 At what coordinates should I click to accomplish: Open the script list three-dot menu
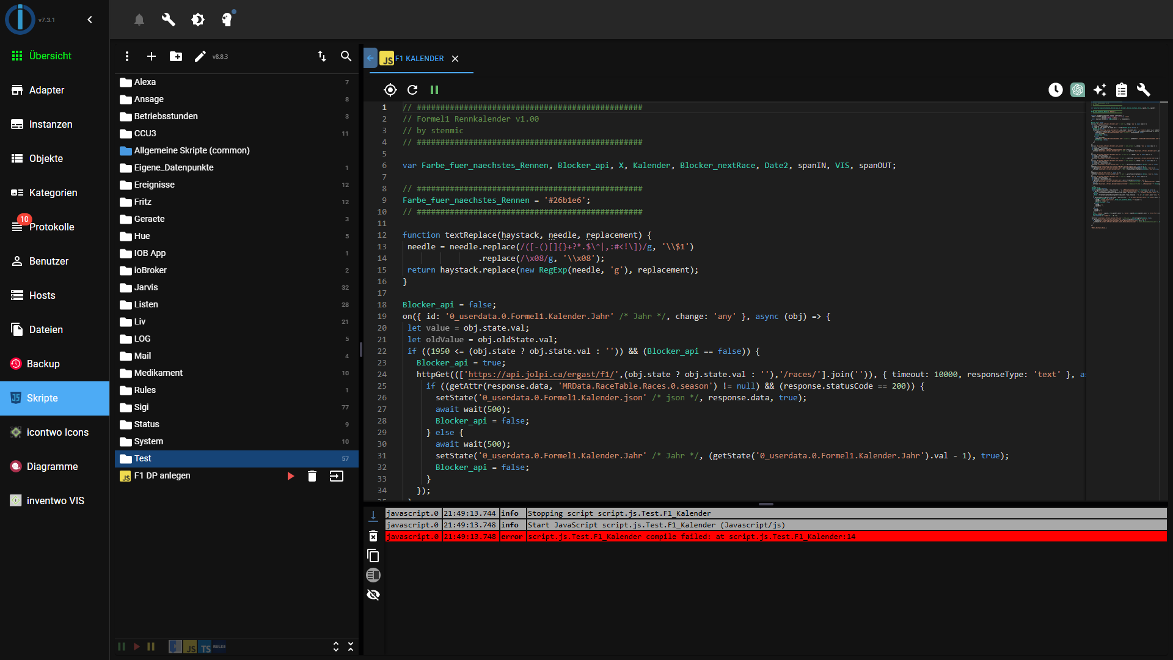pos(127,56)
